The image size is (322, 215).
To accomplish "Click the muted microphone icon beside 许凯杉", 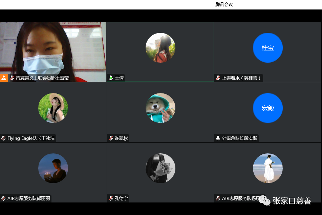I will pyautogui.click(x=111, y=138).
